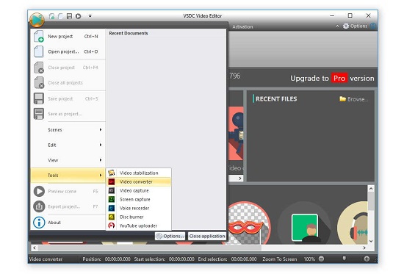Open YouTube uploader tool
This screenshot has height=274, width=404.
(139, 226)
